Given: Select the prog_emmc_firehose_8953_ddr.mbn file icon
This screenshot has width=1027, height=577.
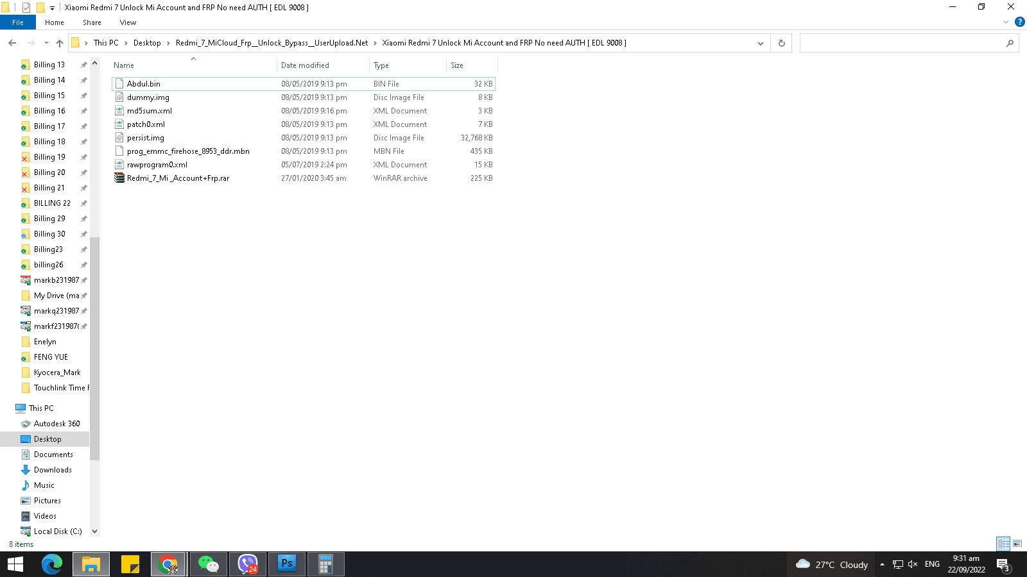Looking at the screenshot, I should 119,151.
